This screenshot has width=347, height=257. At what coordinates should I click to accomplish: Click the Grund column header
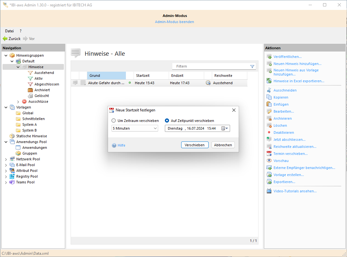click(x=106, y=76)
